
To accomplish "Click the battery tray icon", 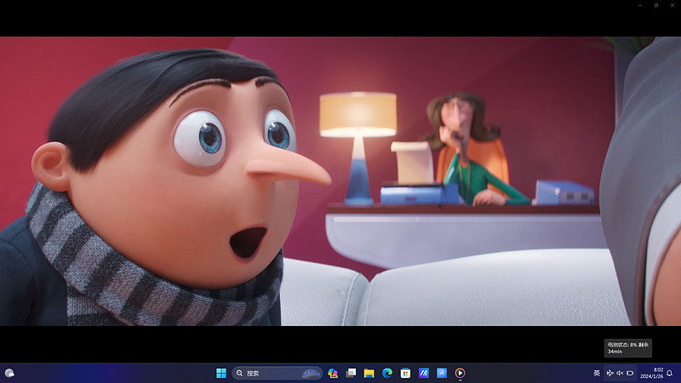I will 630,373.
